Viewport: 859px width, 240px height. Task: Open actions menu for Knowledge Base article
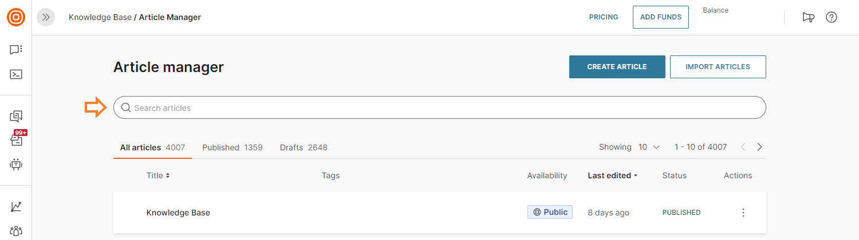[x=743, y=213]
